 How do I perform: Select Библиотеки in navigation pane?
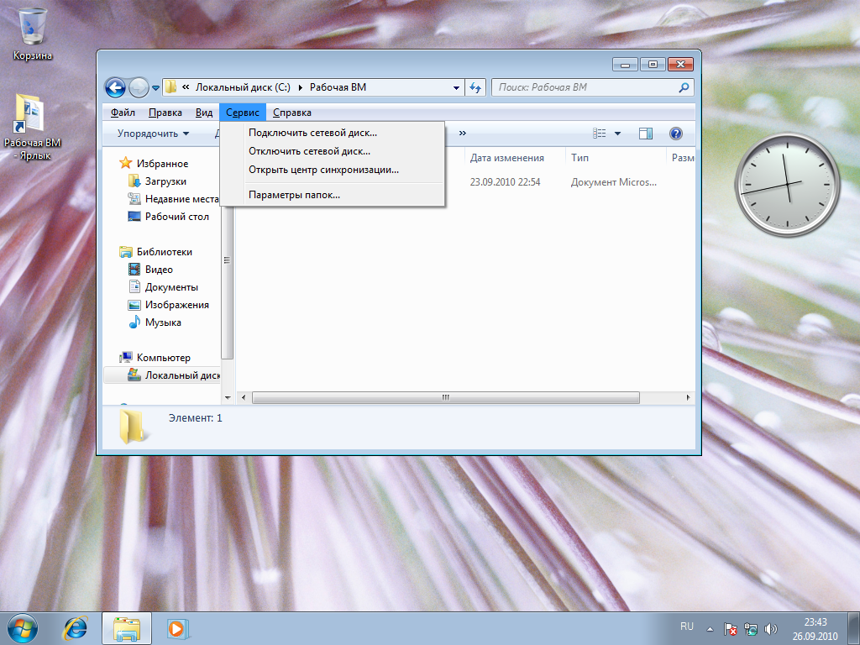[x=165, y=252]
